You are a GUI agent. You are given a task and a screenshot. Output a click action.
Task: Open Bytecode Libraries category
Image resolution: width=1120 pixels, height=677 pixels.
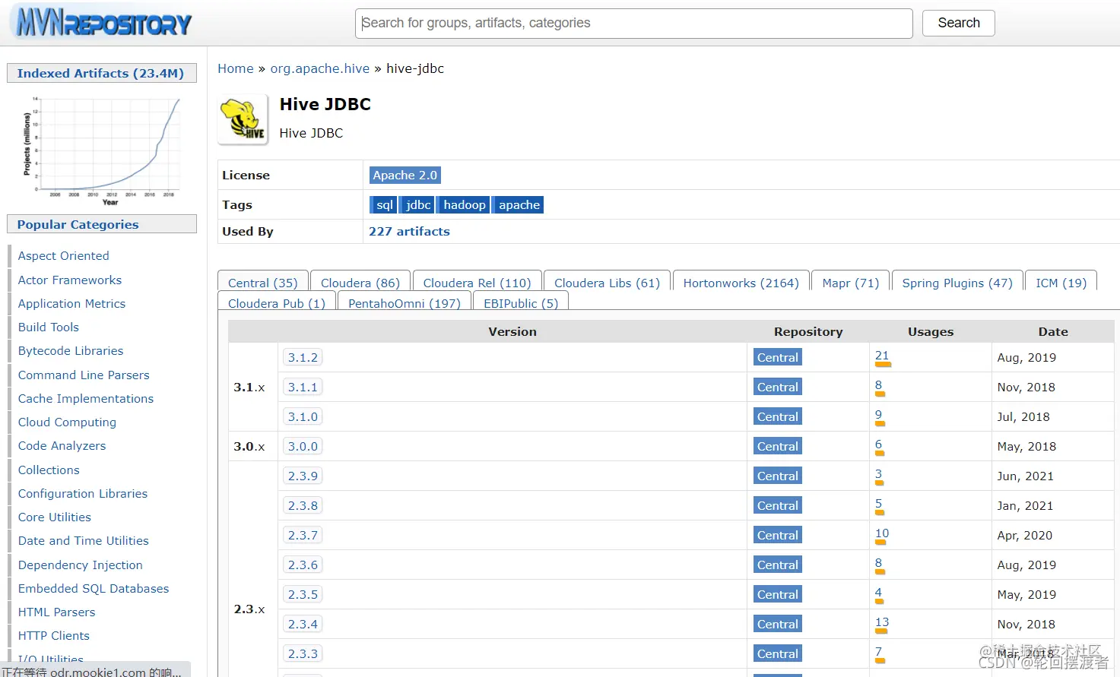click(71, 351)
